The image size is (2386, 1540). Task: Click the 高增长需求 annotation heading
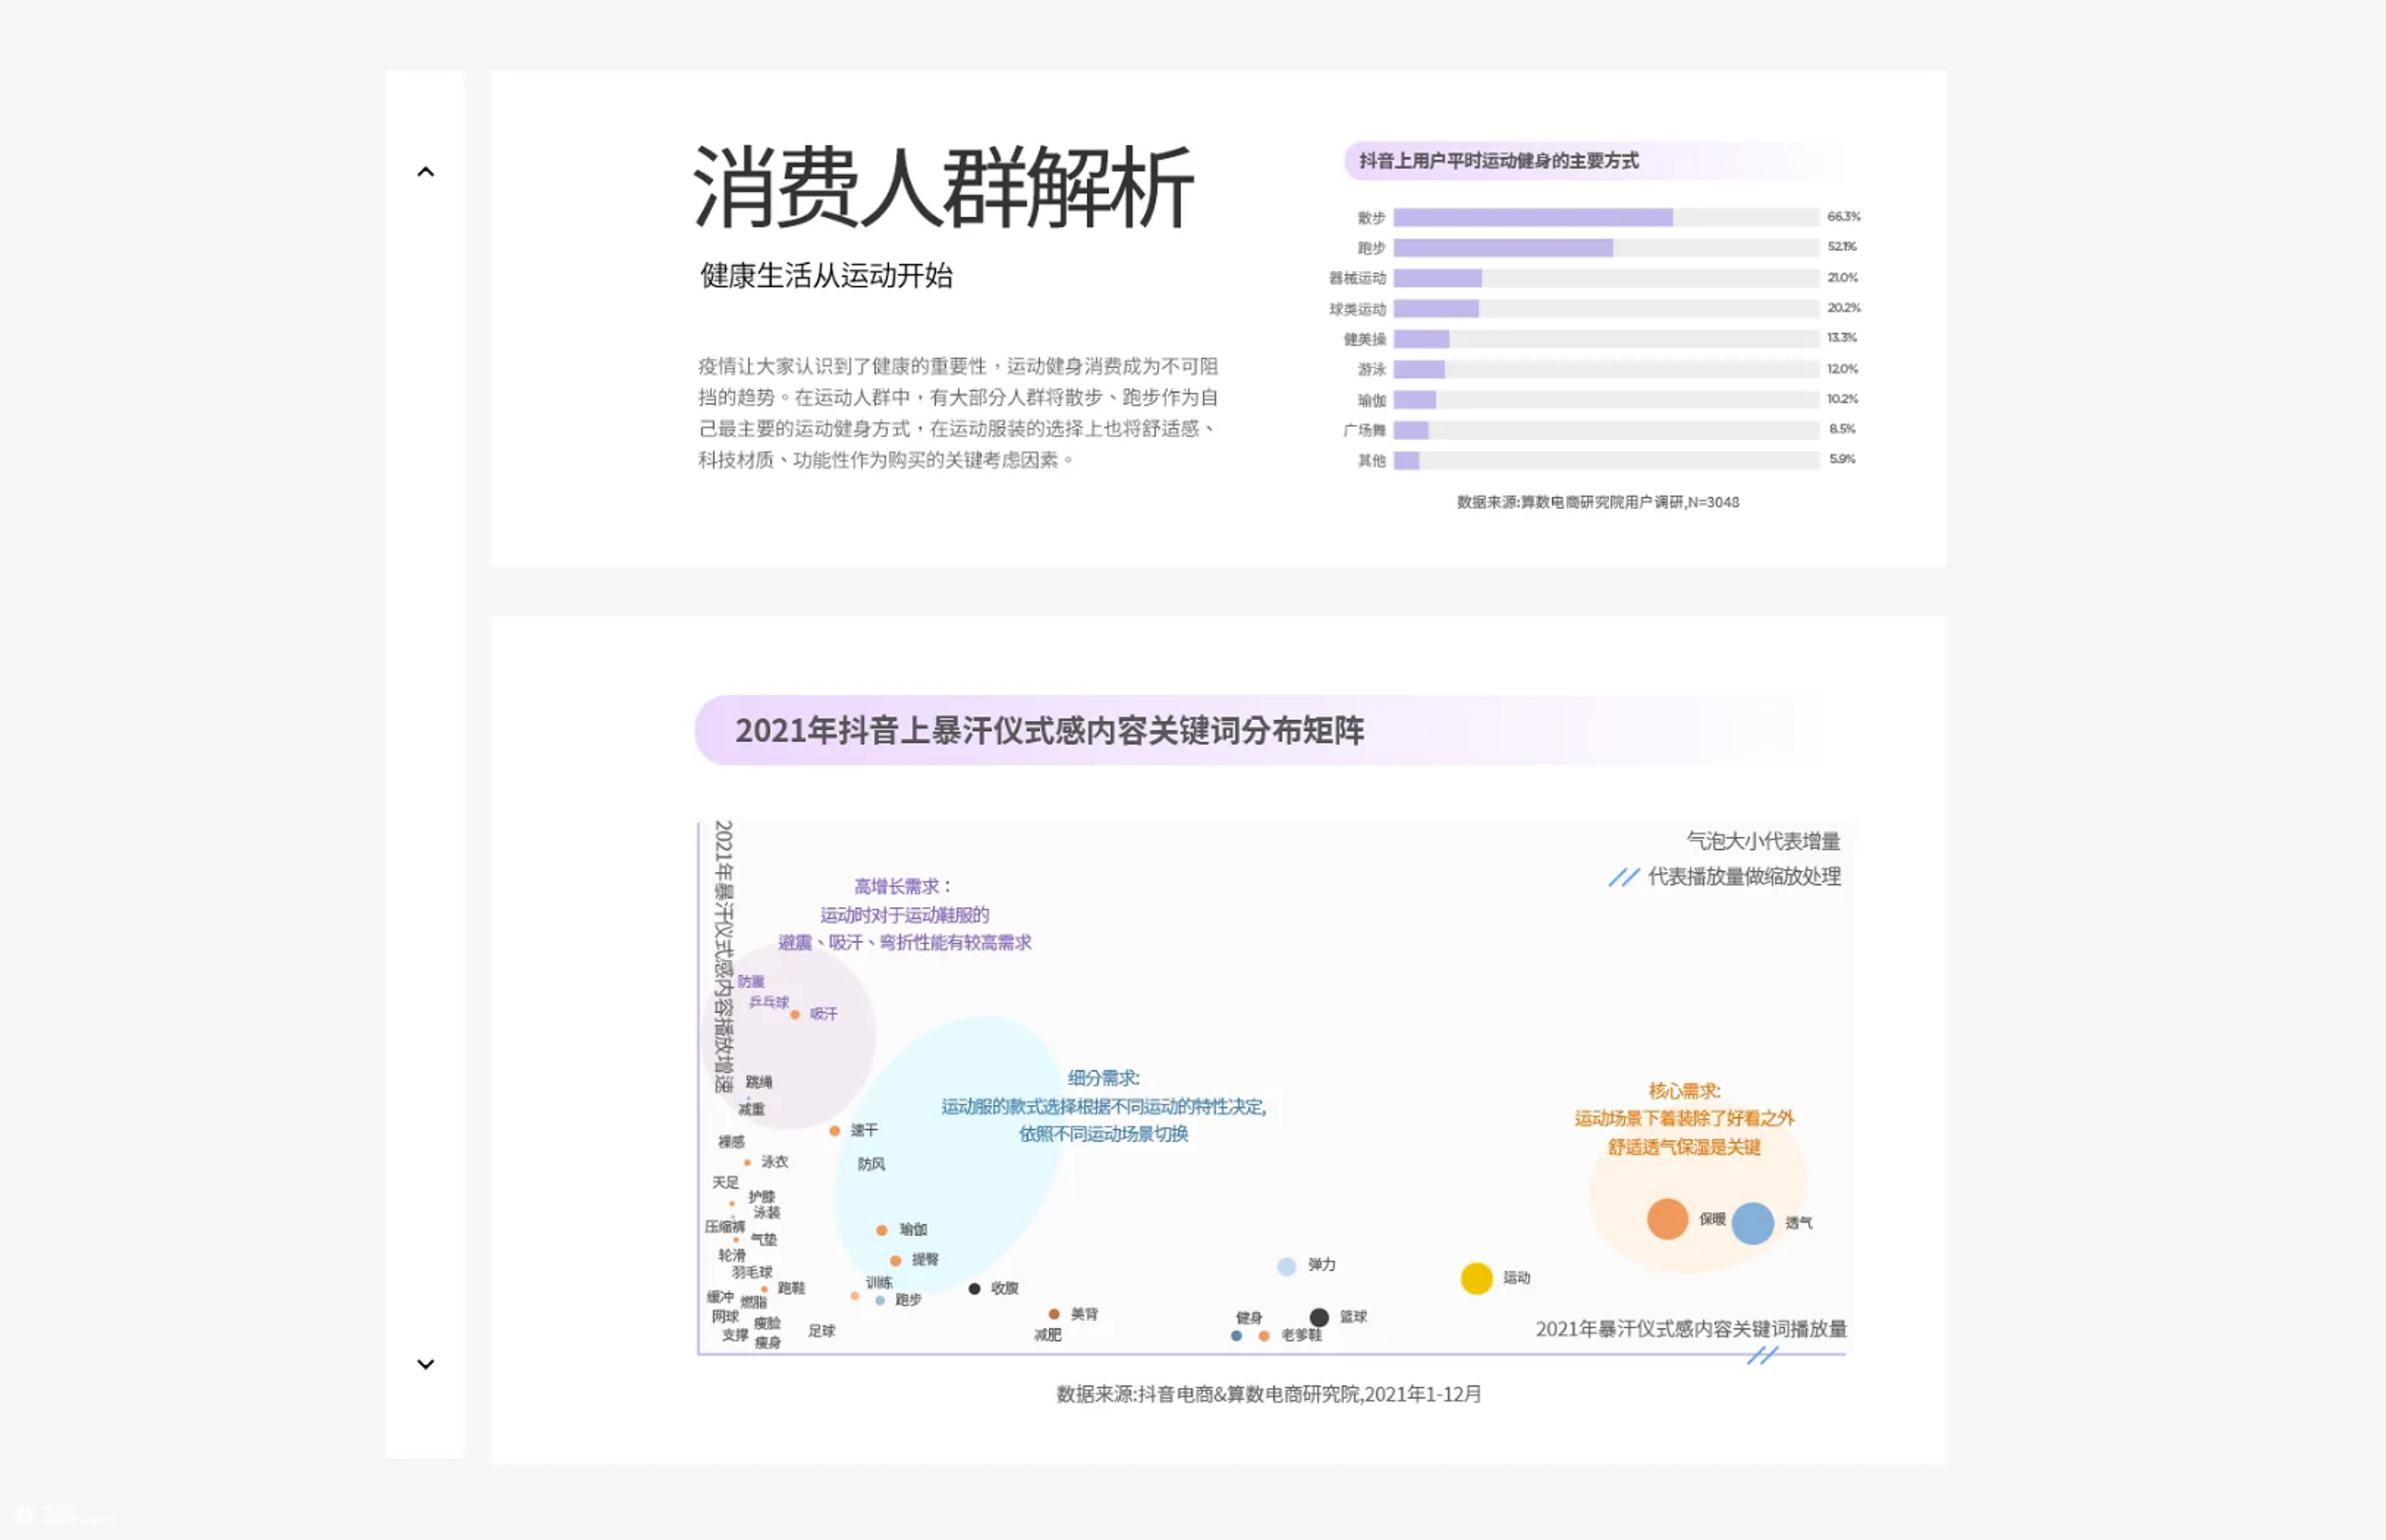[902, 886]
